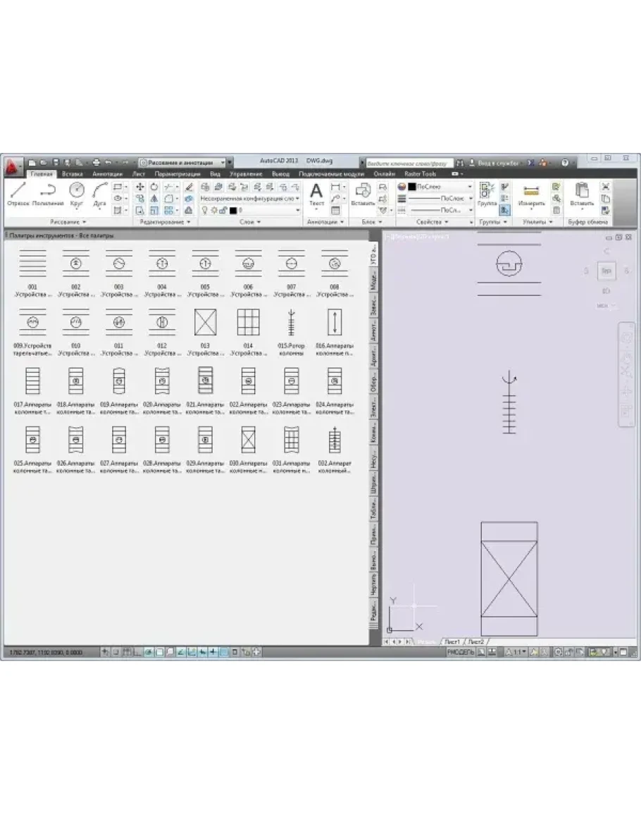Select the Круг (Circle) tool
Screen dimensions: 641x814
click(77, 192)
